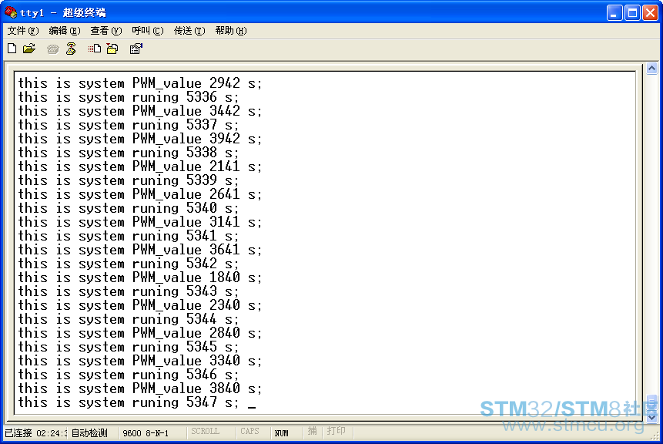
Task: Click the line 'PWM_value 2641 s;'
Action: point(140,194)
